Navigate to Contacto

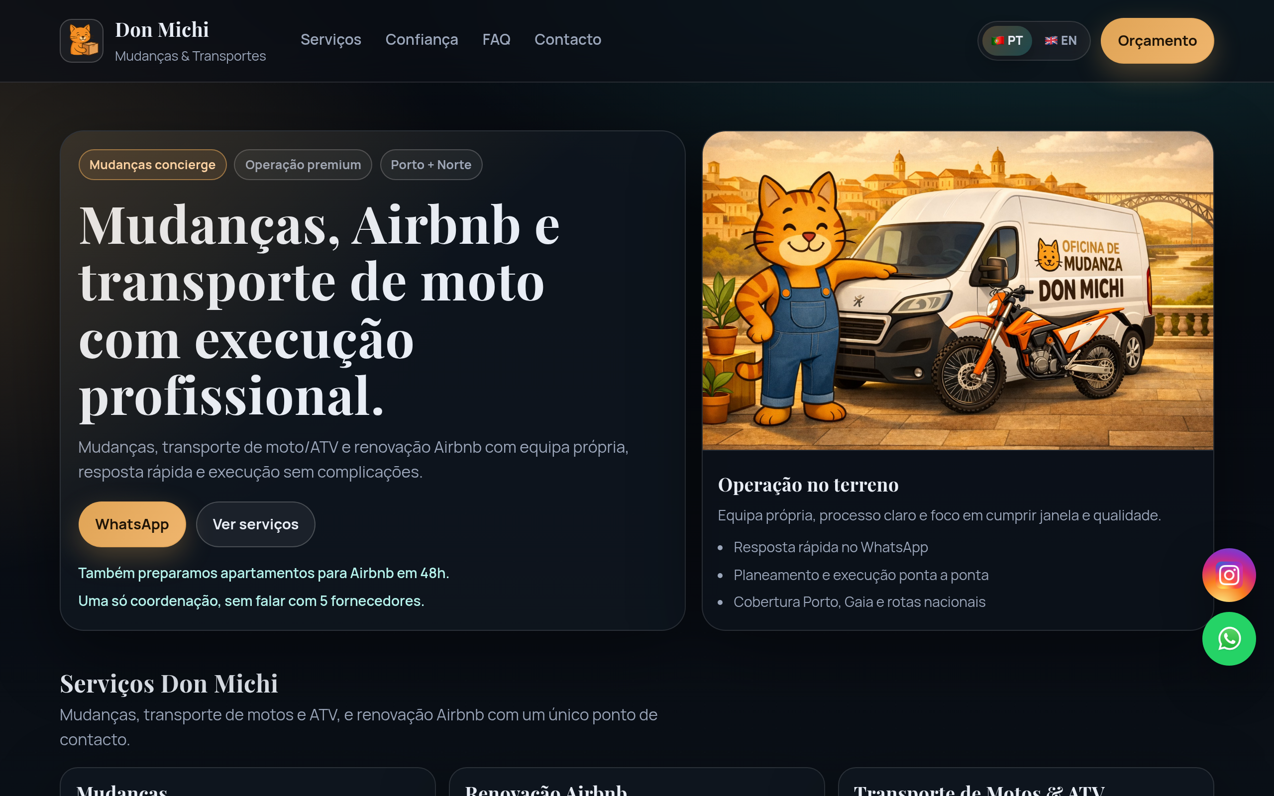567,39
